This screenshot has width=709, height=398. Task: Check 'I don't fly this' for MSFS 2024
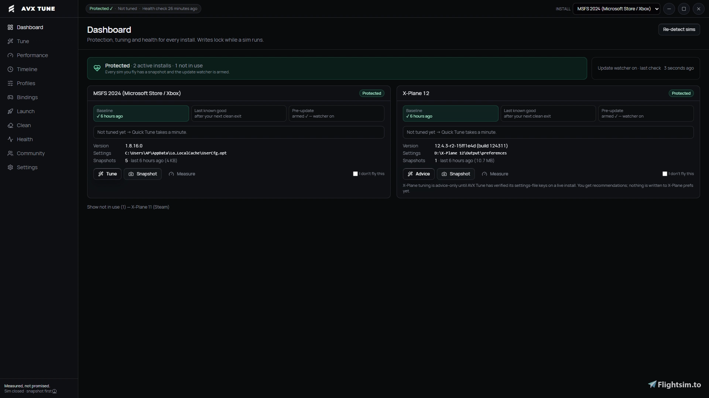355,174
